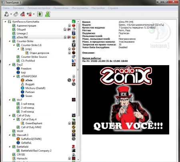
Task: Collapse the DayZ channel
Action: coord(10,65)
